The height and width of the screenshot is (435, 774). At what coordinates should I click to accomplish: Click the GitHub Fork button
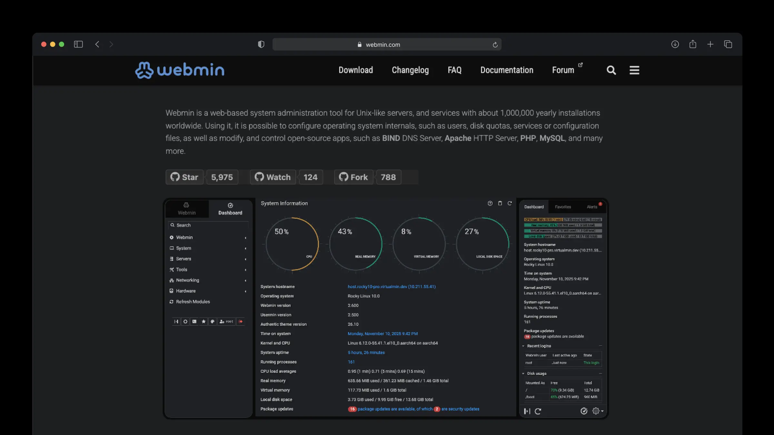tap(353, 177)
